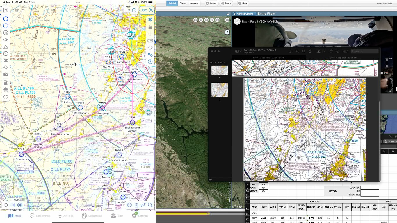Open the map help question mark
The image size is (397, 223).
[x=150, y=62]
